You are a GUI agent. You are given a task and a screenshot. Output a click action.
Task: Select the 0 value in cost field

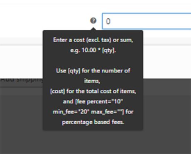point(108,22)
